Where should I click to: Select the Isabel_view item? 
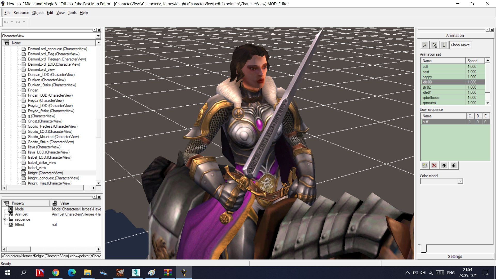point(37,168)
